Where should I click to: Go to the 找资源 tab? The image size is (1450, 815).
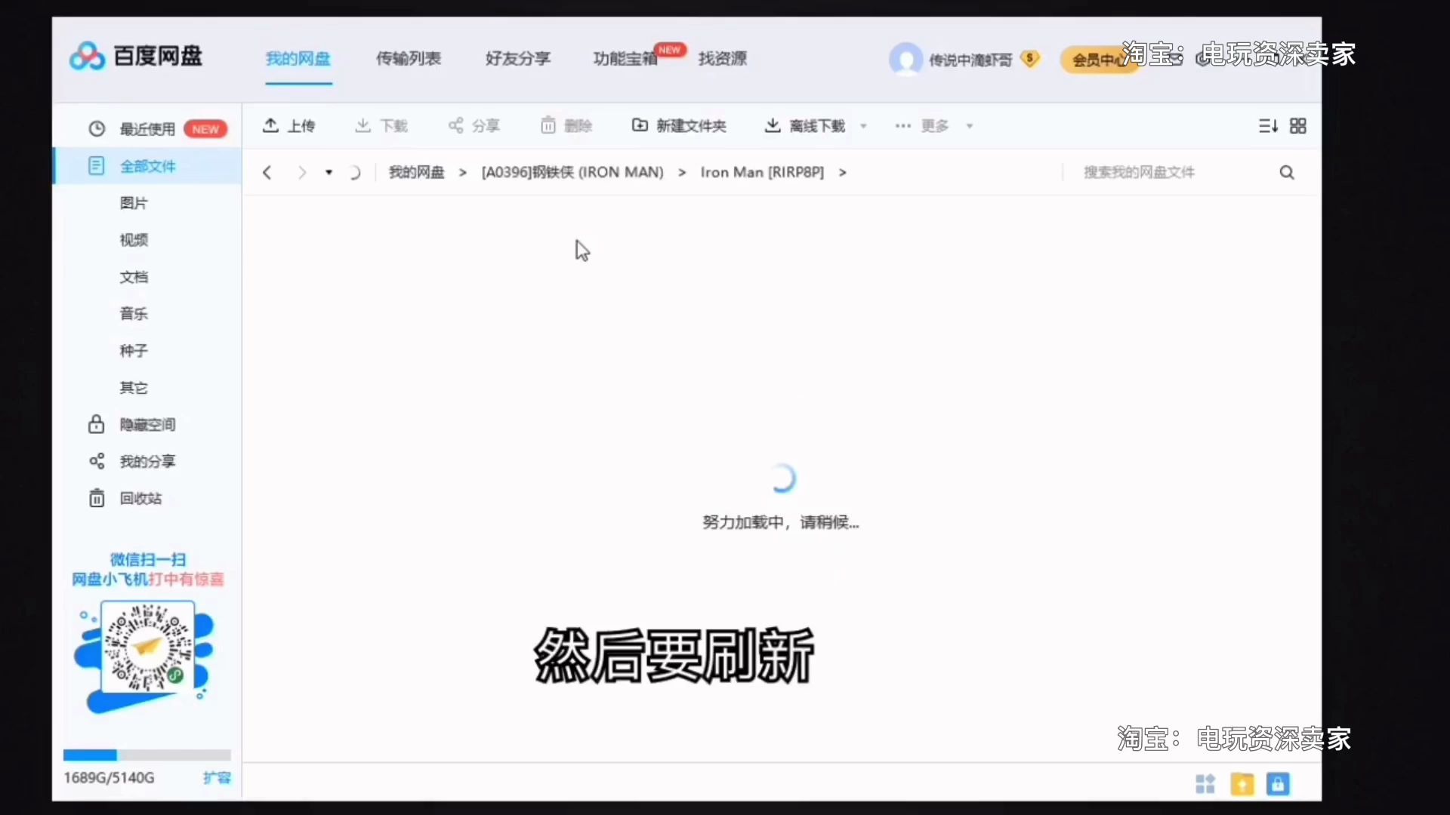click(723, 58)
